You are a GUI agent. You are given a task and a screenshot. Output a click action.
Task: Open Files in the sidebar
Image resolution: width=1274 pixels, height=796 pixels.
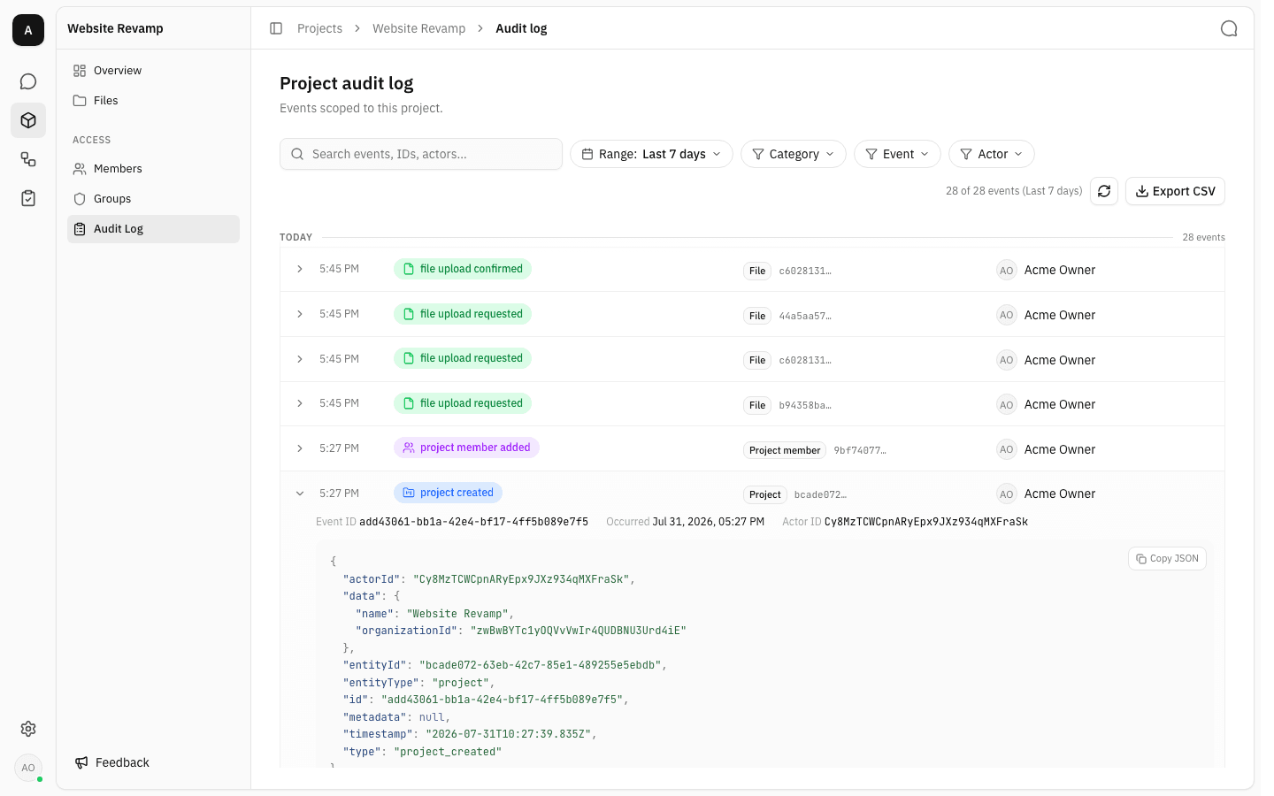153,101
